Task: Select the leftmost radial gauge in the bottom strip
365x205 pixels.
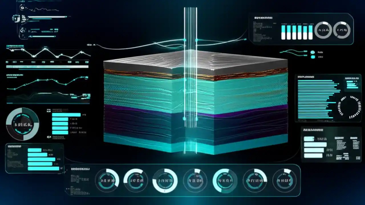Action: click(x=108, y=180)
